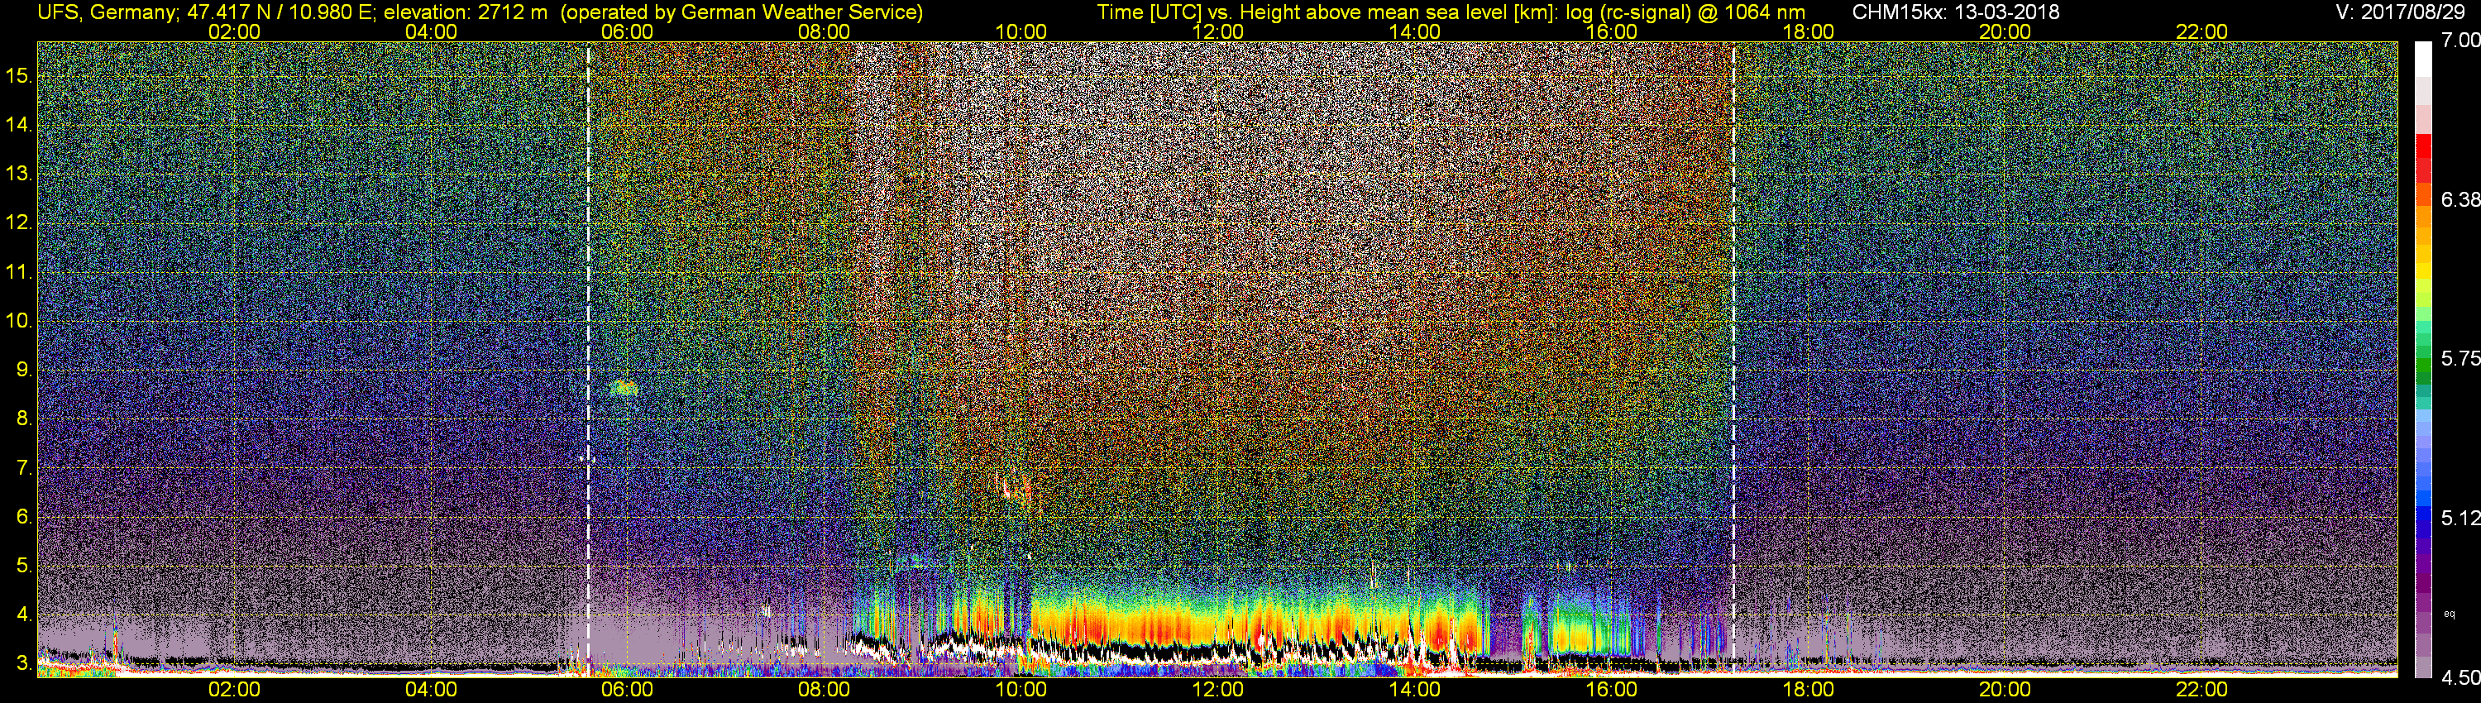
Task: Select the 06:00 label on the top time axis
Action: point(627,31)
